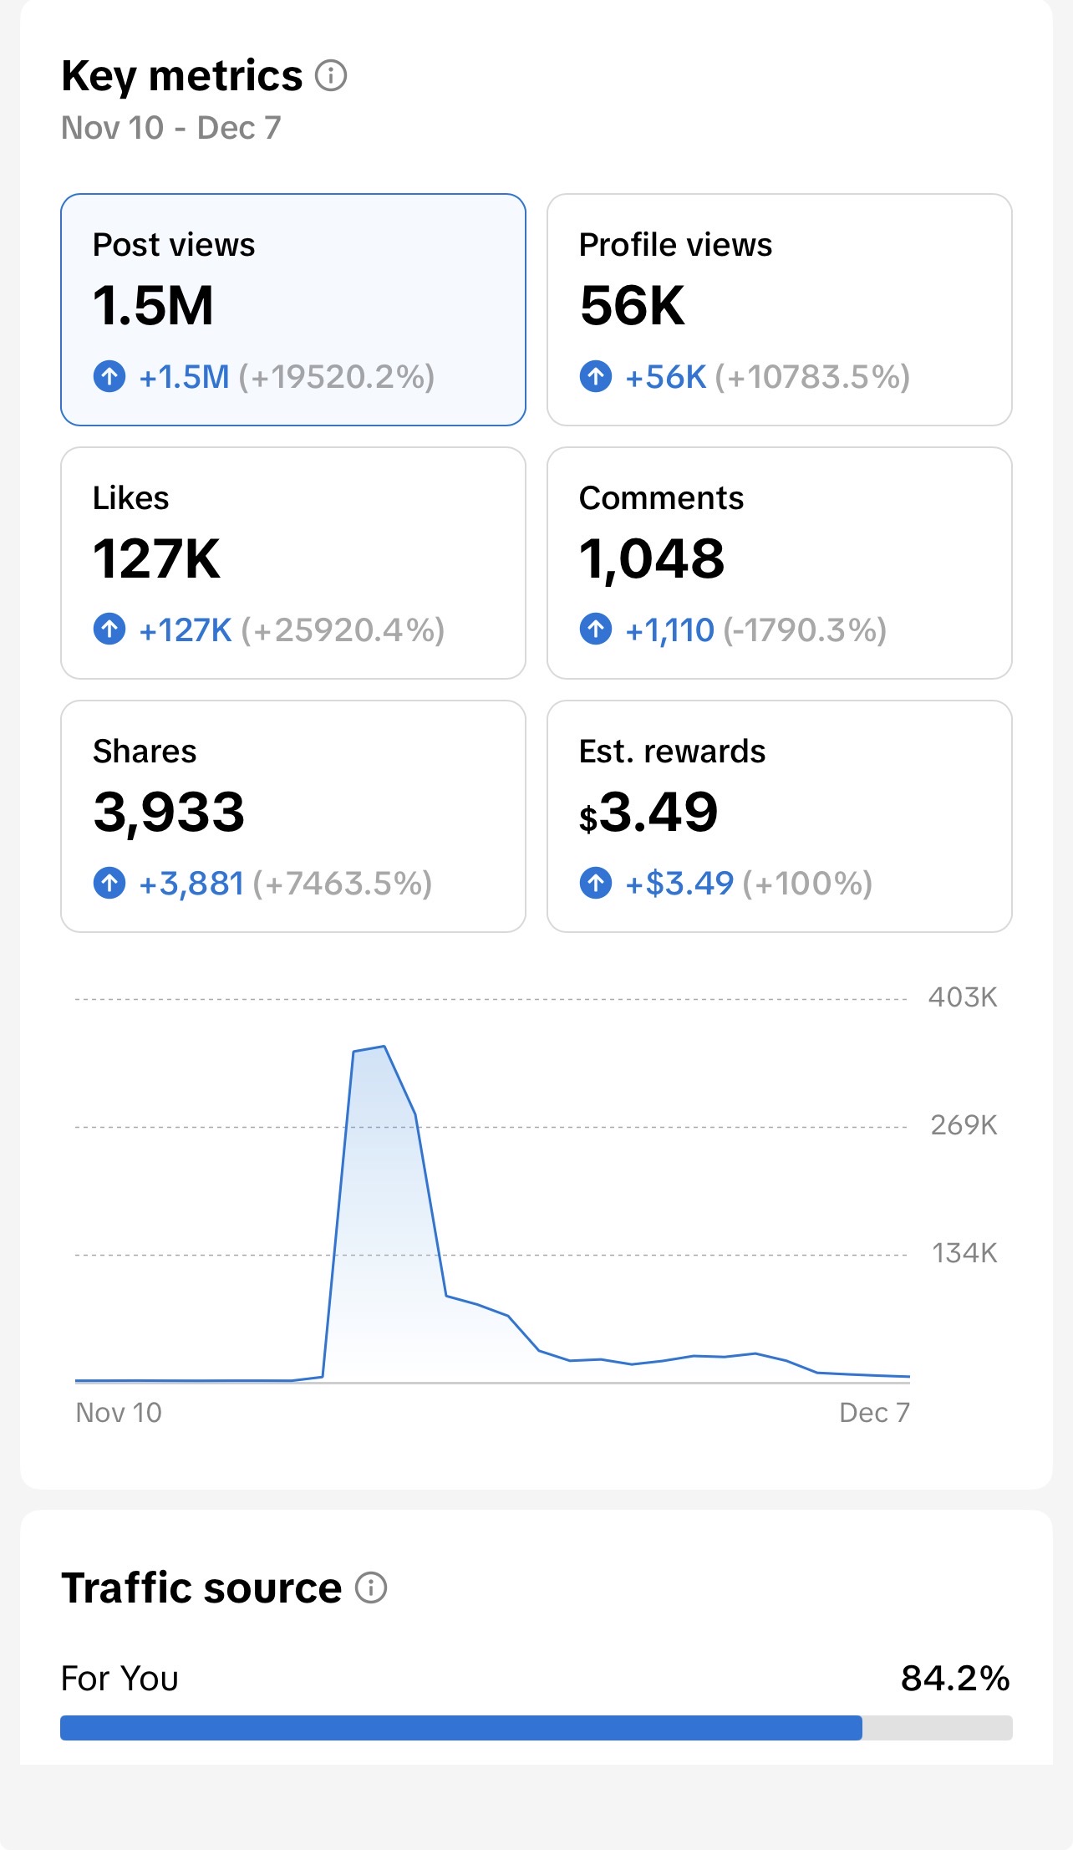The image size is (1073, 1850).
Task: Switch chart to the Likes metric
Action: point(292,563)
